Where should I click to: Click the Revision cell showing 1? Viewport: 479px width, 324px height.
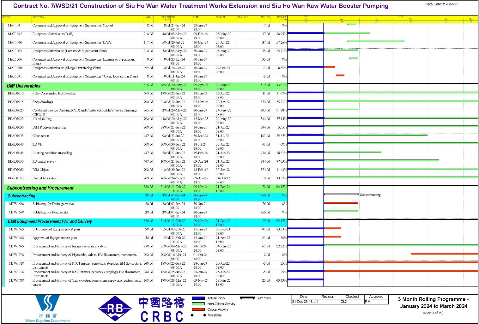(x=328, y=302)
